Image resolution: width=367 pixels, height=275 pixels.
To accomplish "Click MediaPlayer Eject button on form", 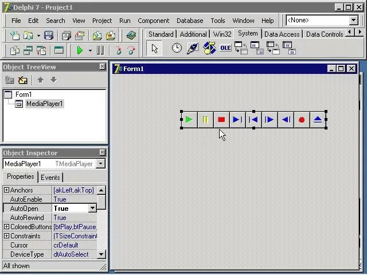I will pyautogui.click(x=318, y=120).
